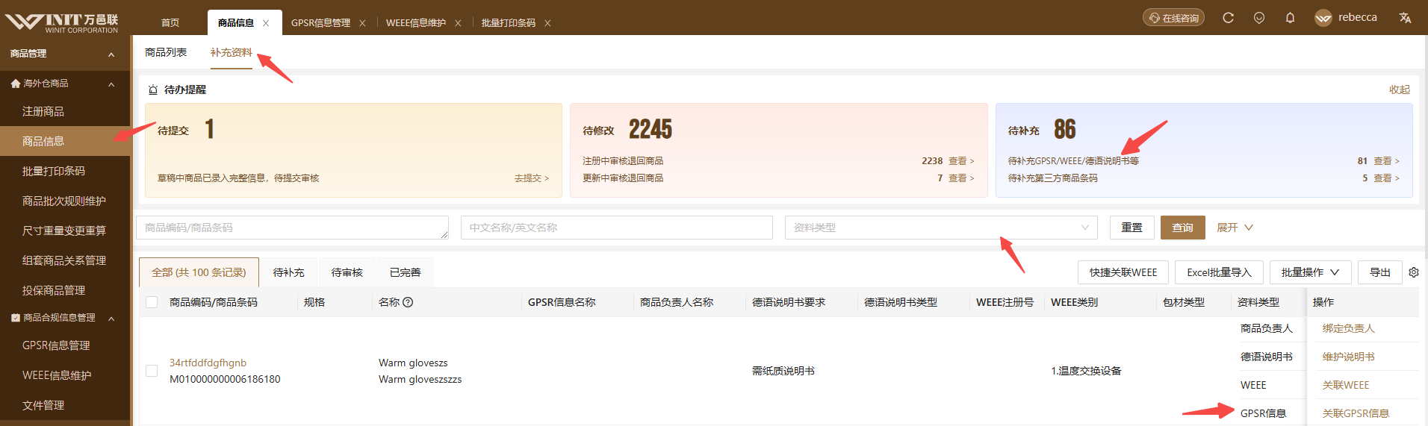The image size is (1428, 426).
Task: Click the 重置 button
Action: point(1131,228)
